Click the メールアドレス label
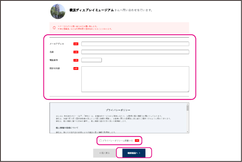The image size is (242, 162). (57, 44)
